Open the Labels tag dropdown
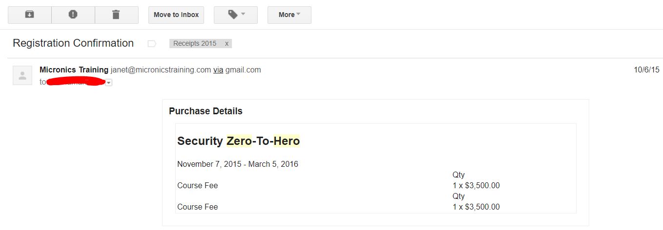Screen dimensions: 663x230 (x=236, y=15)
